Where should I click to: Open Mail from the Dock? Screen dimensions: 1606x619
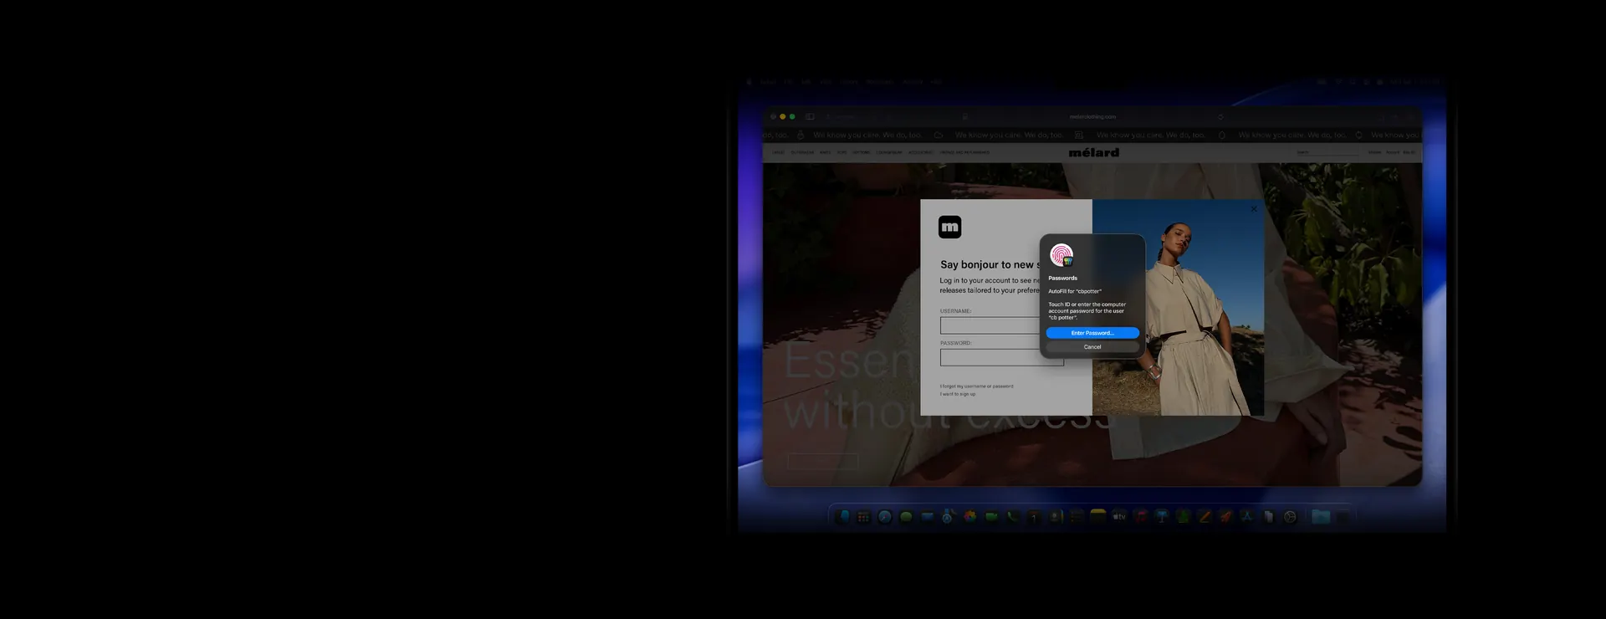tap(927, 516)
